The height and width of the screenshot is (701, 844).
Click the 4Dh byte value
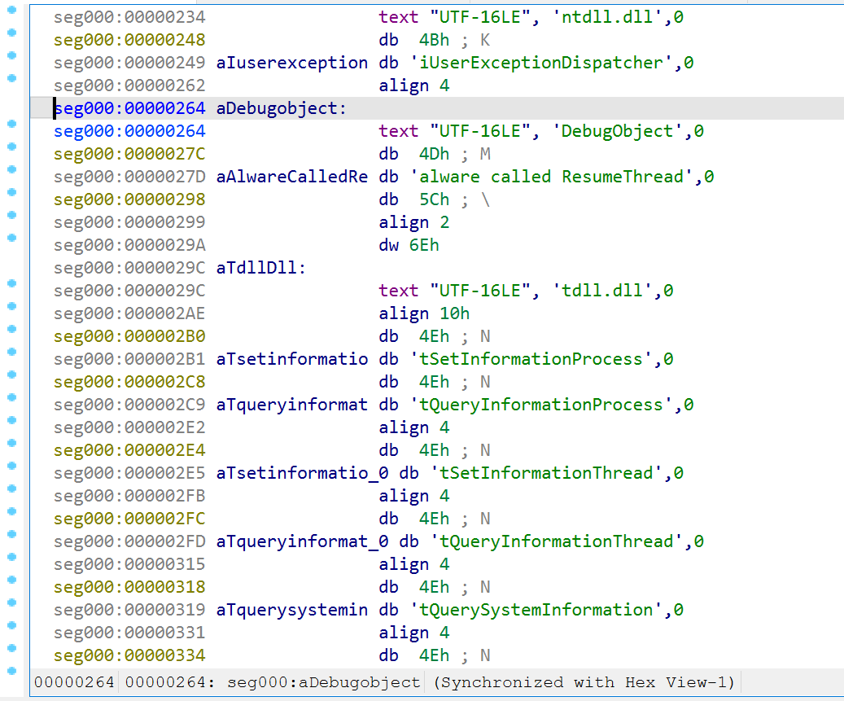(x=434, y=154)
